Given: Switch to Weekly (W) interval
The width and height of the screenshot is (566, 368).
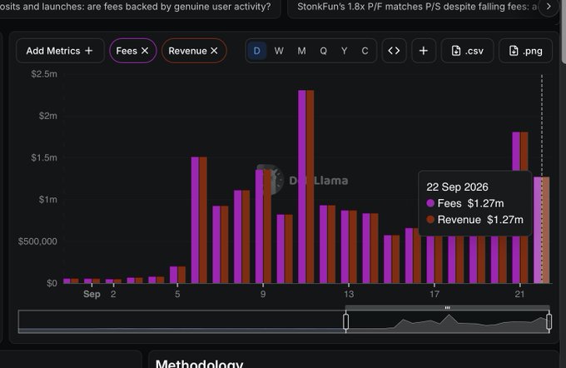Looking at the screenshot, I should click(x=279, y=51).
